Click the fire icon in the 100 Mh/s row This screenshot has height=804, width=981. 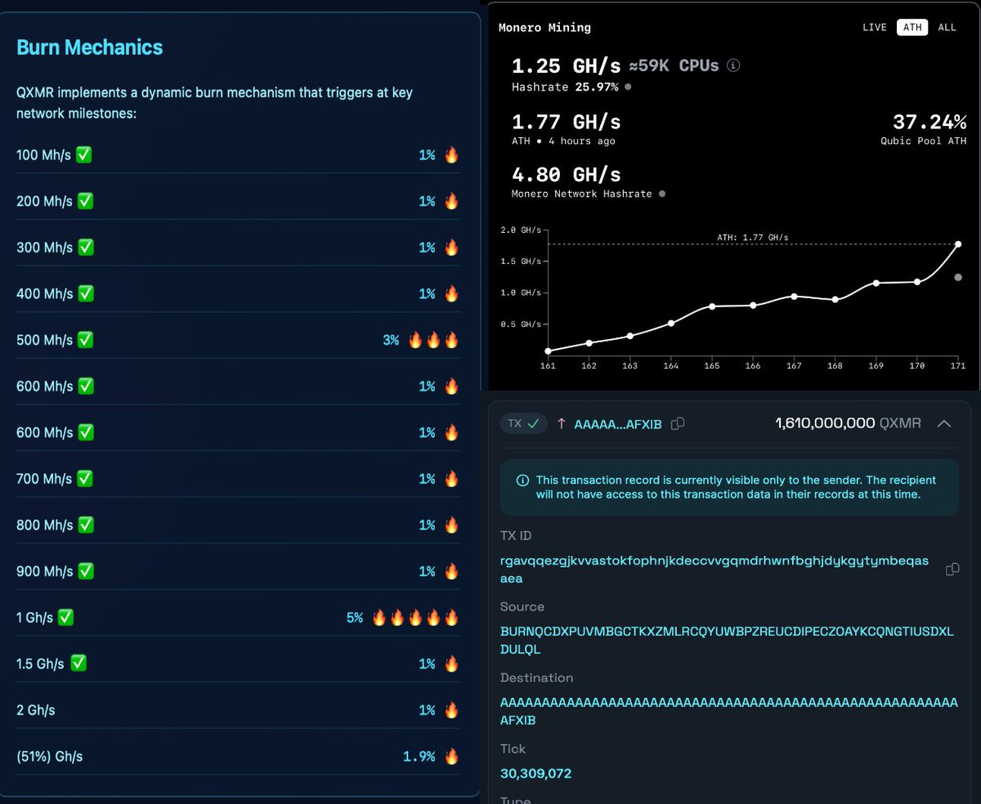(x=451, y=154)
